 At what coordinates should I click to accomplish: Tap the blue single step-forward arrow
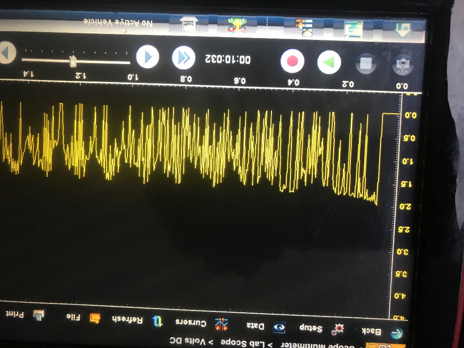point(148,57)
